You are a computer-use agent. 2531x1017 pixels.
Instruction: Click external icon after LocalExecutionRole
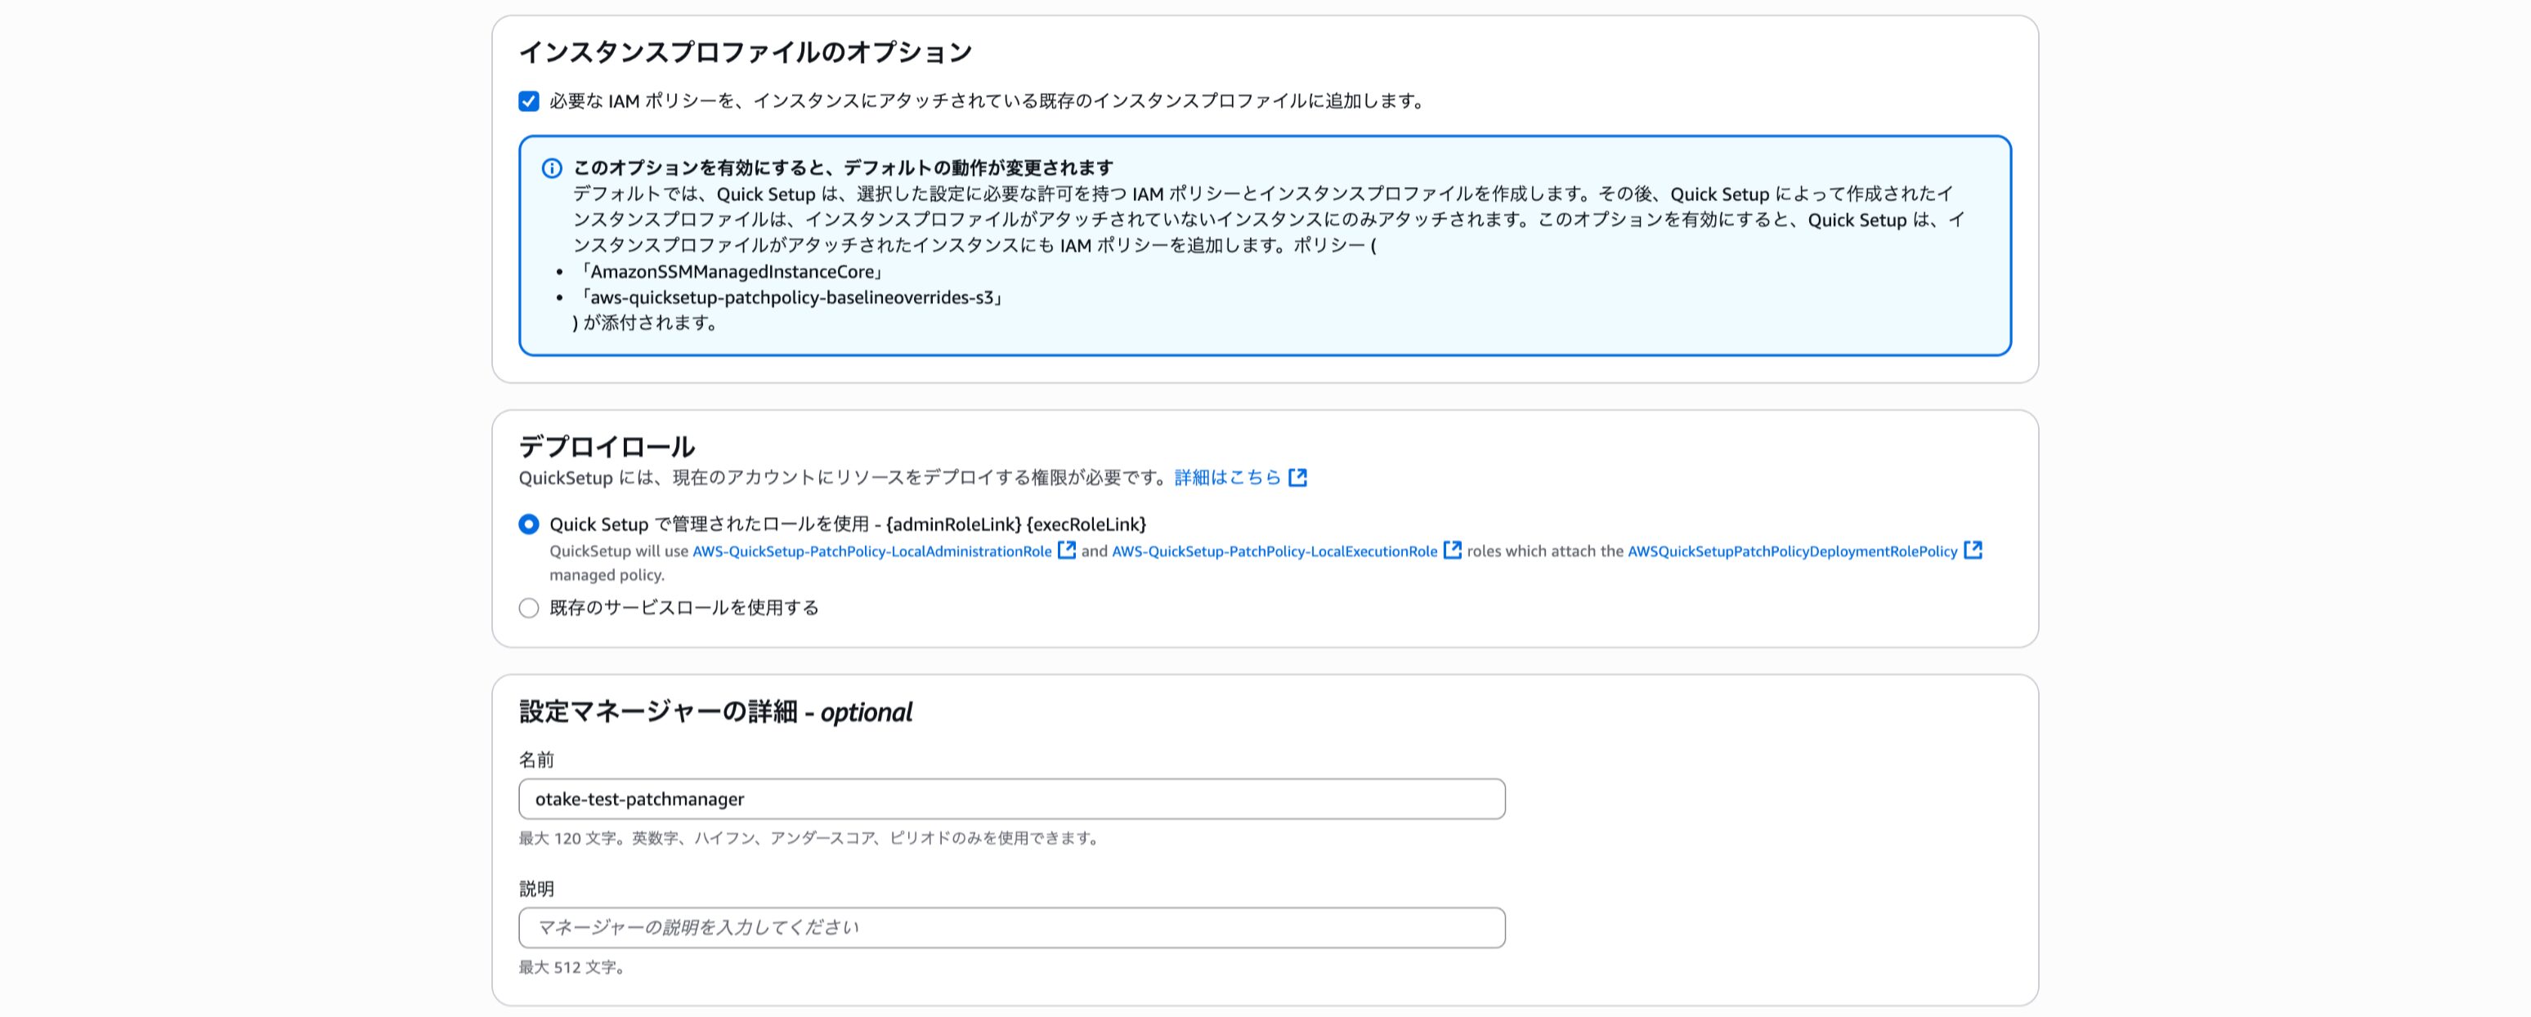[x=1452, y=551]
